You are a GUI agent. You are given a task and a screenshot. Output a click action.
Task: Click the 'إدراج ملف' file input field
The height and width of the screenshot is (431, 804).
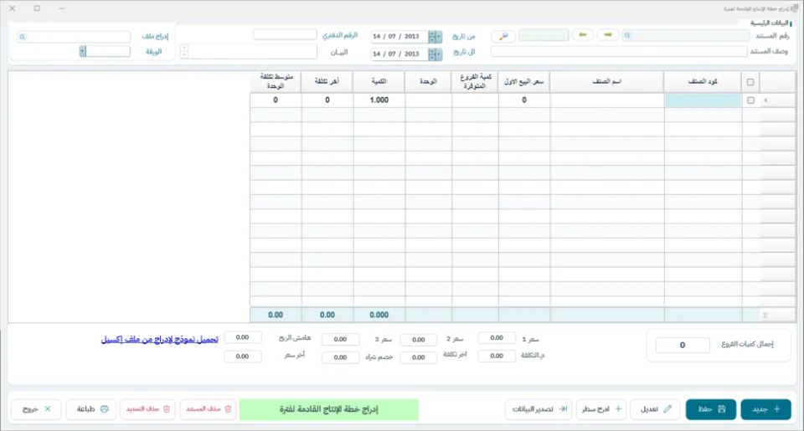(74, 37)
